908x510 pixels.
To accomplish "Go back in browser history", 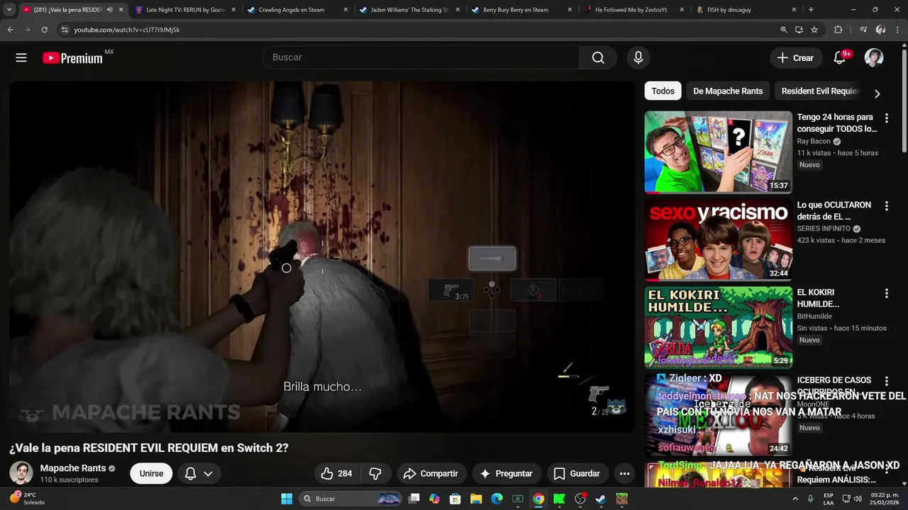I will click(10, 30).
